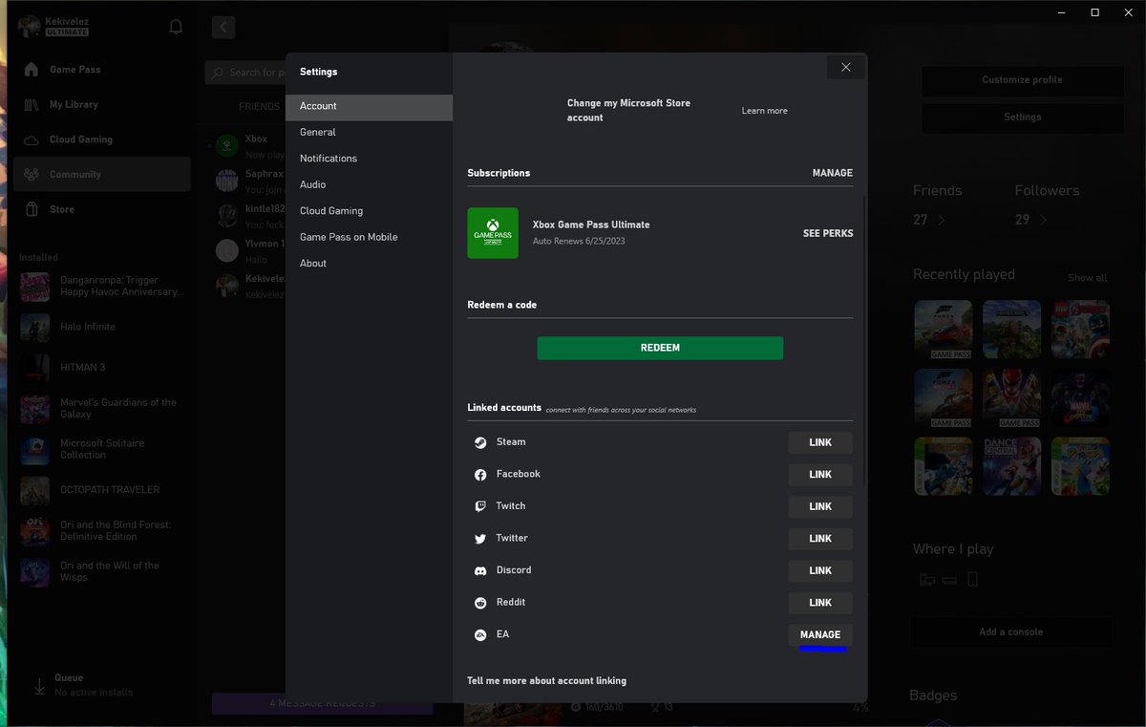The image size is (1146, 727).
Task: Select the Account settings tab
Action: pos(369,106)
